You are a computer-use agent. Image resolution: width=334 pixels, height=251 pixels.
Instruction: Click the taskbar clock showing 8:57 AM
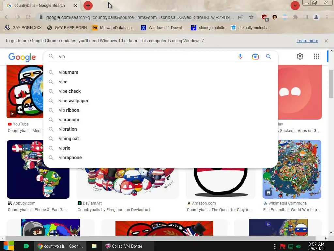pos(316,246)
